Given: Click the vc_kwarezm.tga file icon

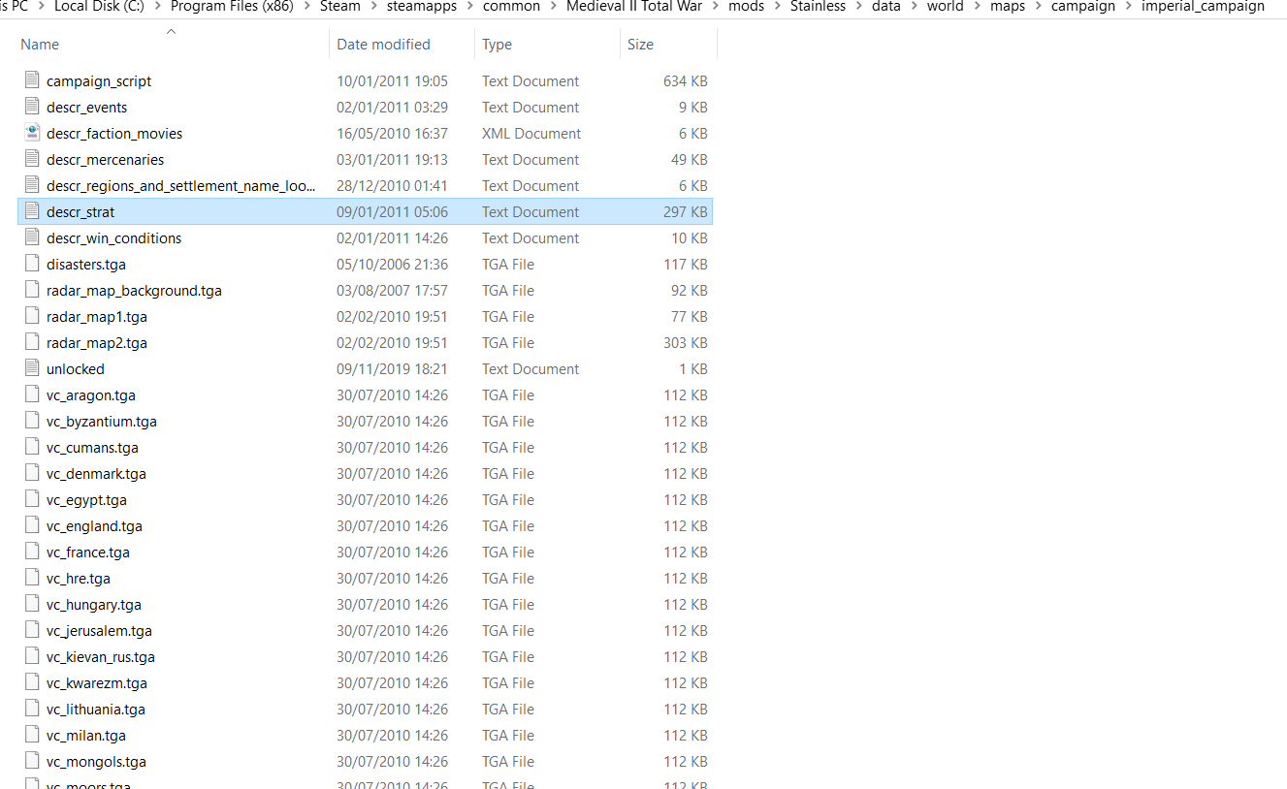Looking at the screenshot, I should click(32, 682).
